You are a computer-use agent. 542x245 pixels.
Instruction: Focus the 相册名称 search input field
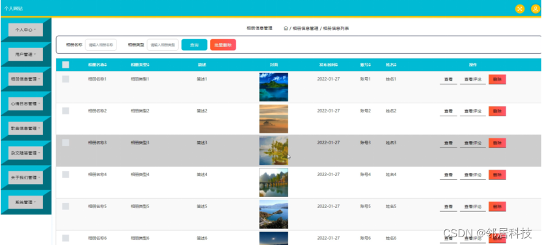click(101, 45)
